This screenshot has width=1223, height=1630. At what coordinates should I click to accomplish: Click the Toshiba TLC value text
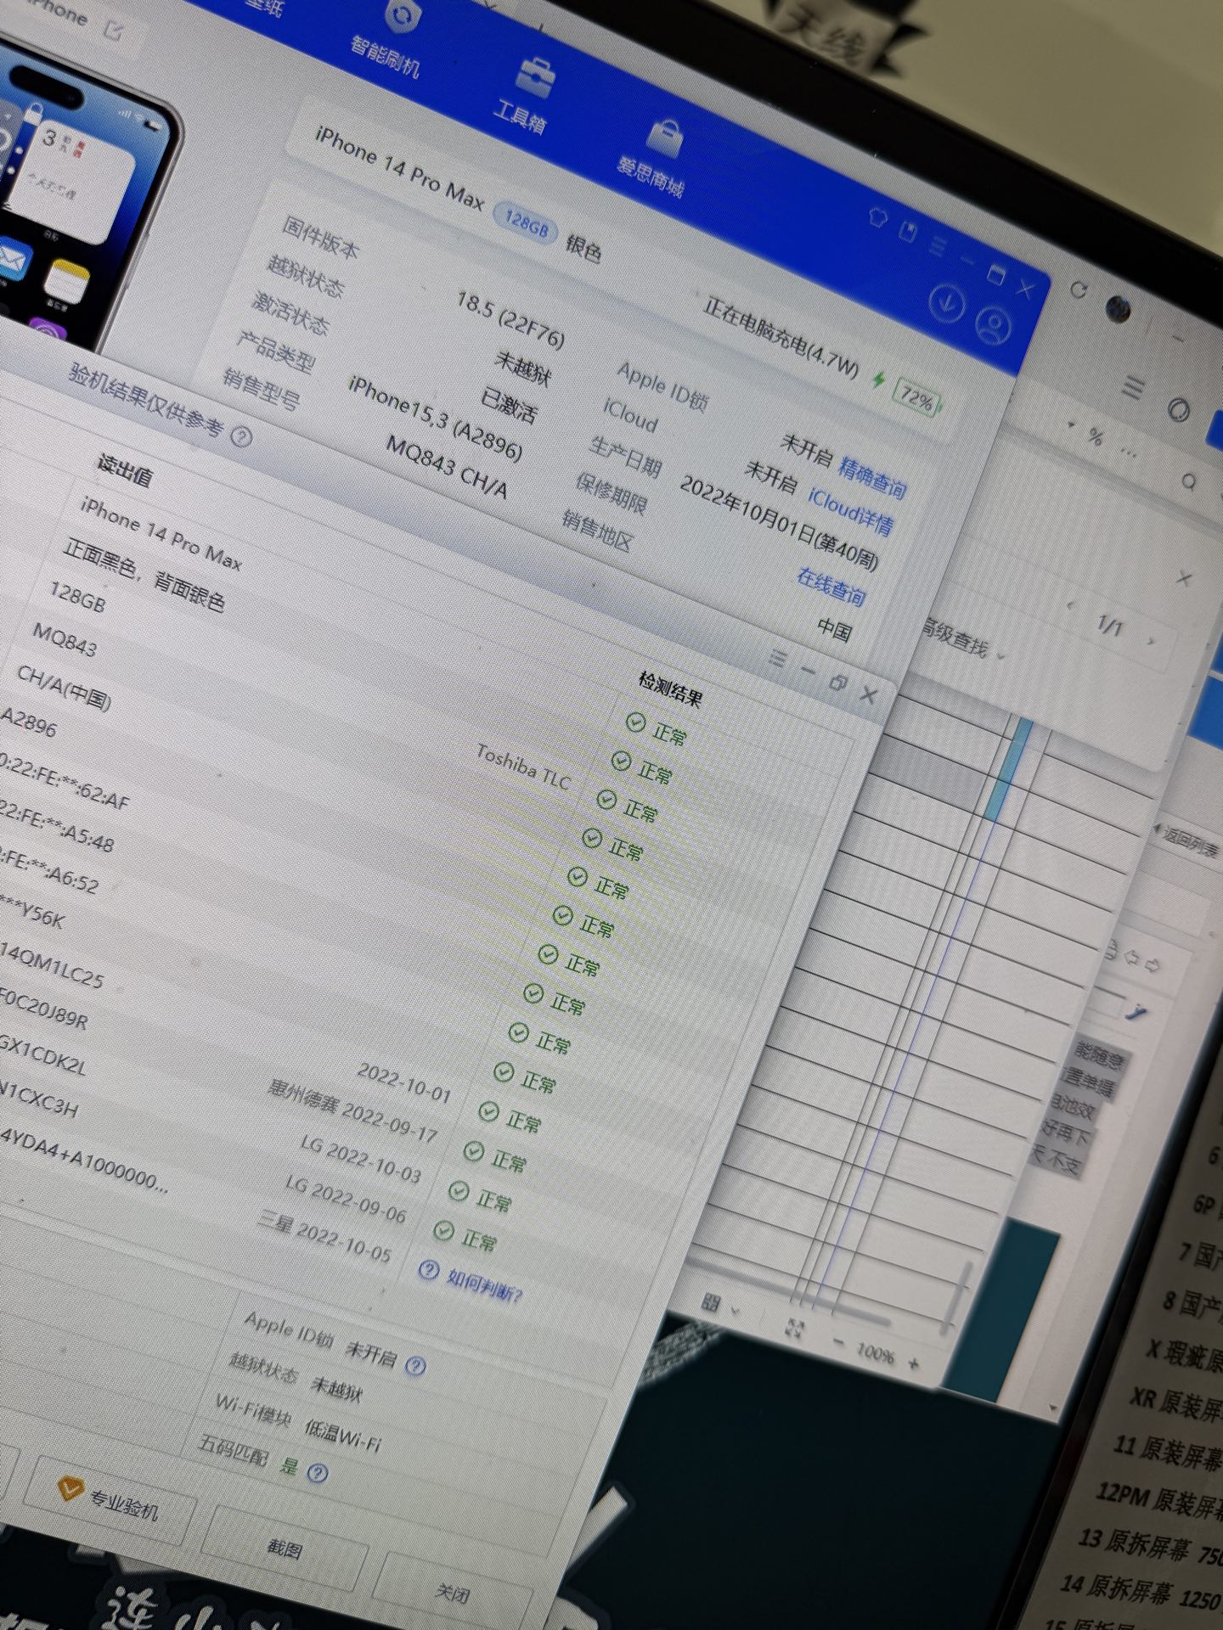coord(523,766)
